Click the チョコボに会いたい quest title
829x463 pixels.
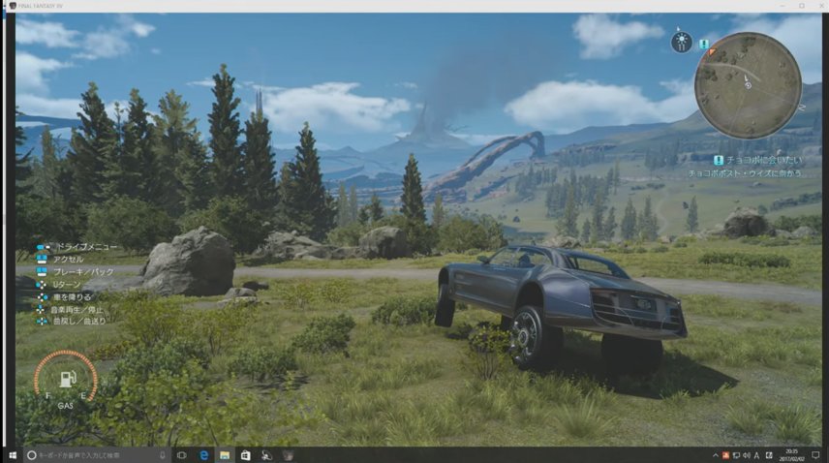tap(764, 160)
